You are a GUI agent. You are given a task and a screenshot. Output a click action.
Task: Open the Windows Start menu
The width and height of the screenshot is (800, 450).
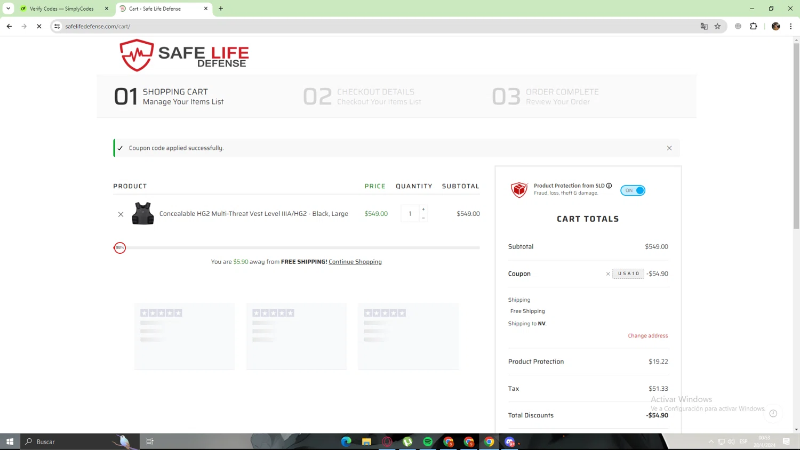[10, 441]
